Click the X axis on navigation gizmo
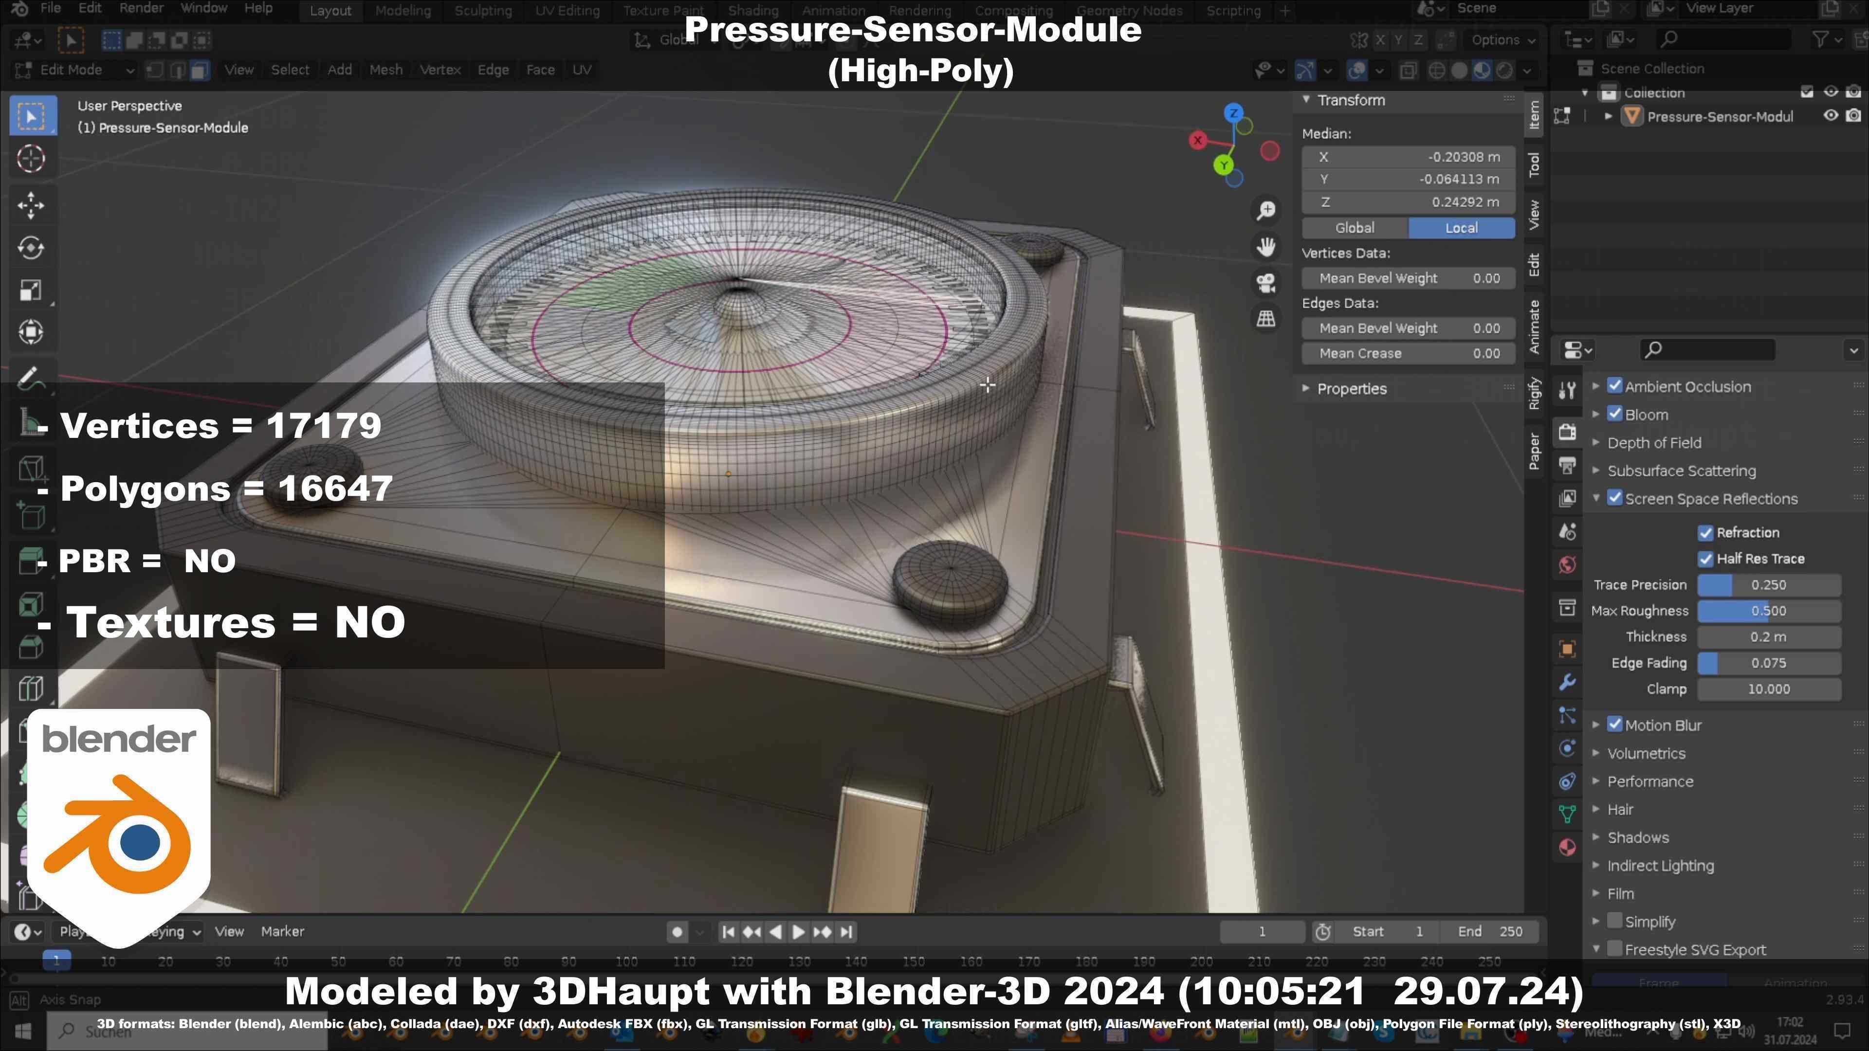The width and height of the screenshot is (1869, 1051). 1198,141
